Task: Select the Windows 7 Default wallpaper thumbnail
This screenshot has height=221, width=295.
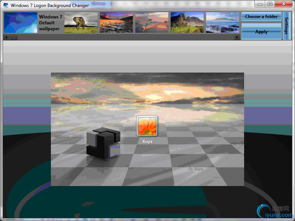Action: click(x=21, y=22)
